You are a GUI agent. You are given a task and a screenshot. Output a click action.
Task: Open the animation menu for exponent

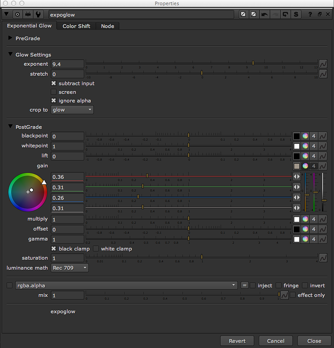[x=323, y=64]
